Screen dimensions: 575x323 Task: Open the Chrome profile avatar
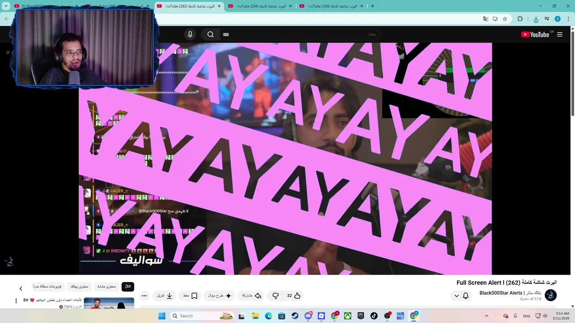[x=557, y=19]
